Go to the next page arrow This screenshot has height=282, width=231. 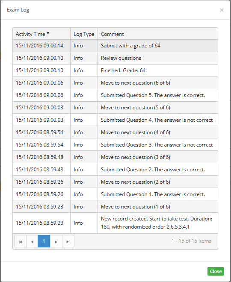tap(56, 241)
